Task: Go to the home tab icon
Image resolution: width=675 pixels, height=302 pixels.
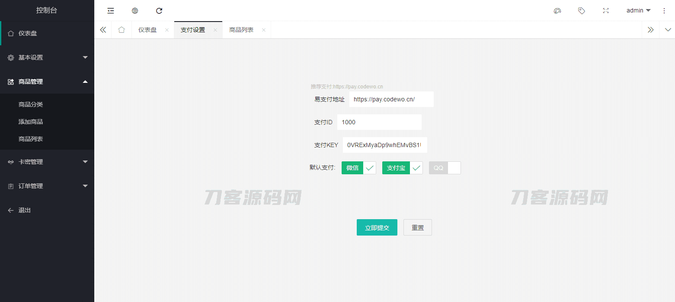Action: (122, 30)
